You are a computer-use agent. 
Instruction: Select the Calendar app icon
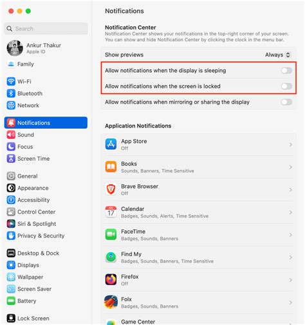pos(111,212)
